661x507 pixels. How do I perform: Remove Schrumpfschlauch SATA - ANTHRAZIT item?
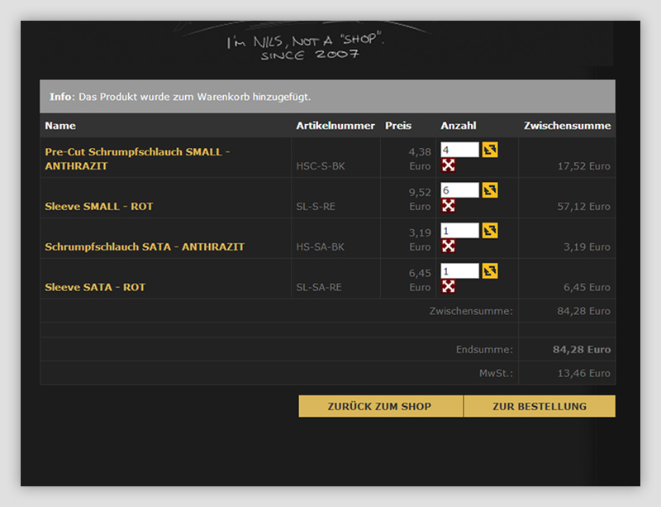pyautogui.click(x=449, y=246)
